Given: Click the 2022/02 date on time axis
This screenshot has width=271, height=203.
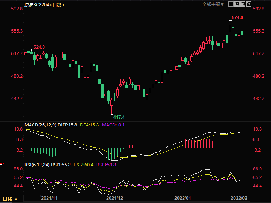Looking at the screenshot, I should 240,199.
